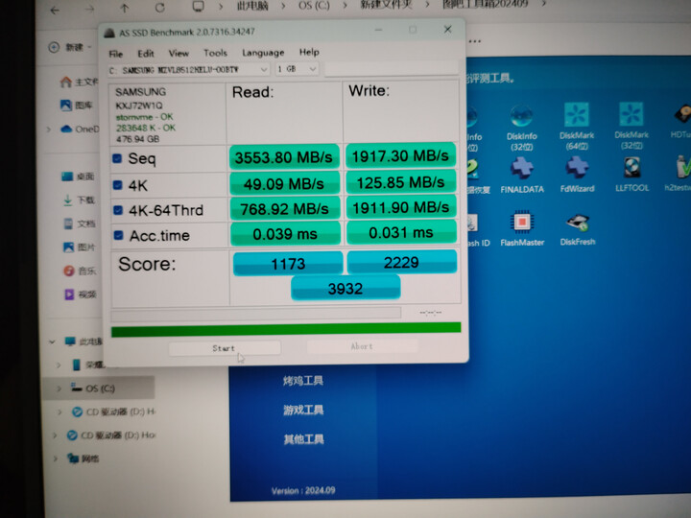691x518 pixels.
Task: Click the total score 3932
Action: (x=345, y=288)
